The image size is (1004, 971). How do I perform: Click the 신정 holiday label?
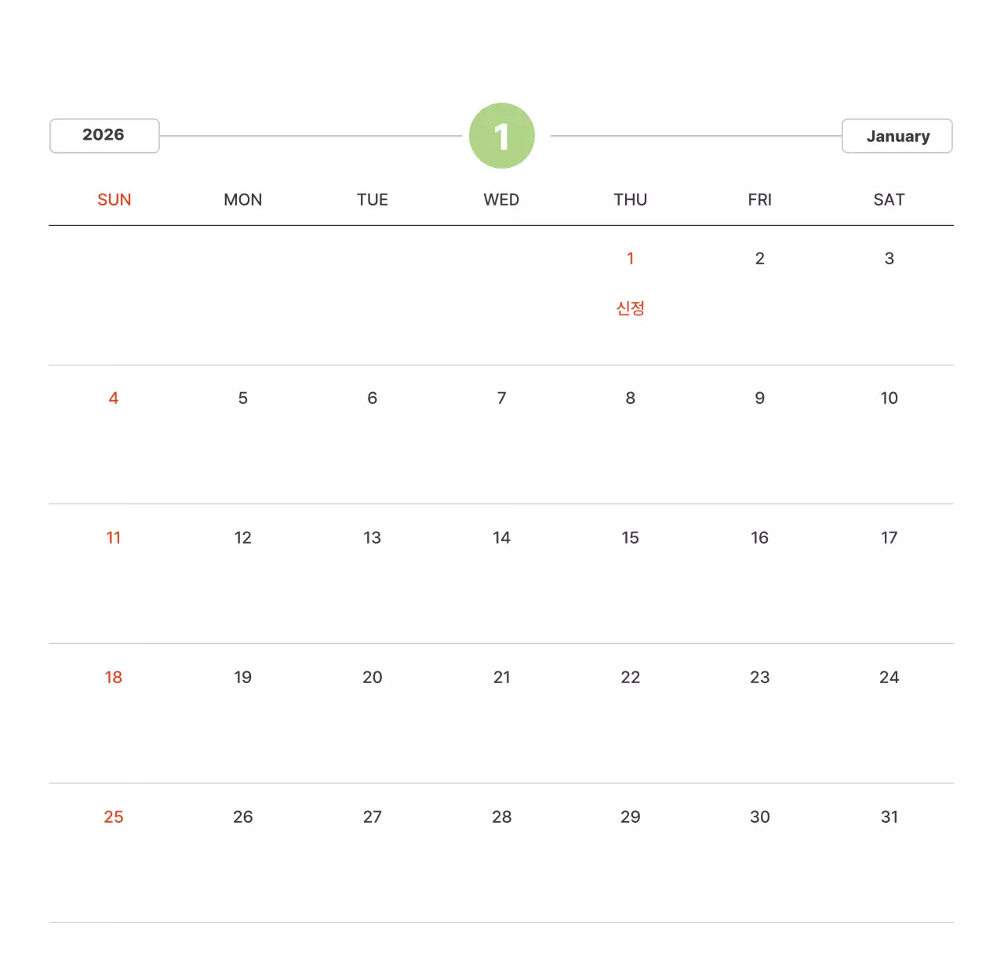pyautogui.click(x=631, y=308)
